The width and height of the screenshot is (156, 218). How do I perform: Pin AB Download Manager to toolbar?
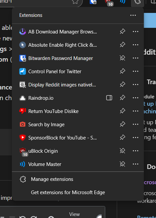coord(122,31)
